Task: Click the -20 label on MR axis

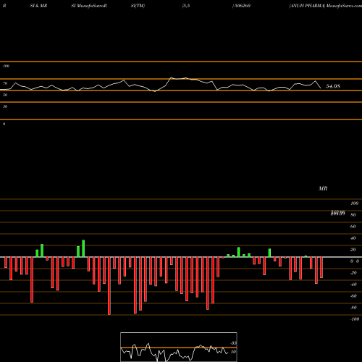Action: [353, 273]
